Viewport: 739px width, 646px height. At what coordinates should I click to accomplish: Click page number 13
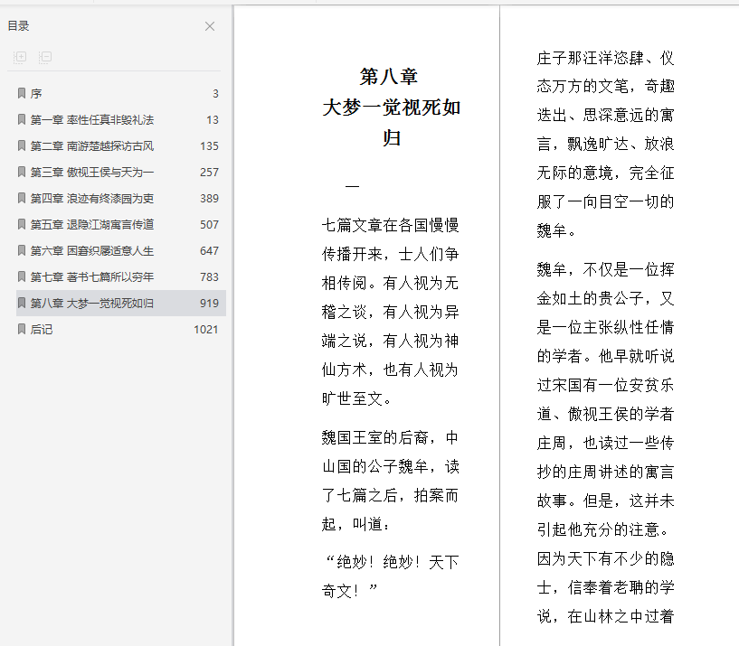(x=213, y=120)
